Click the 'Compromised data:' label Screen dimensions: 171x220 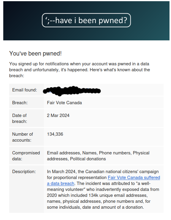click(x=26, y=156)
